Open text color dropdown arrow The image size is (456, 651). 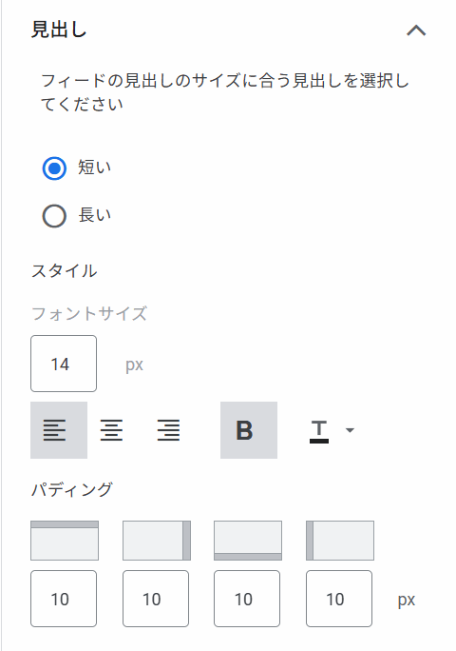point(350,430)
